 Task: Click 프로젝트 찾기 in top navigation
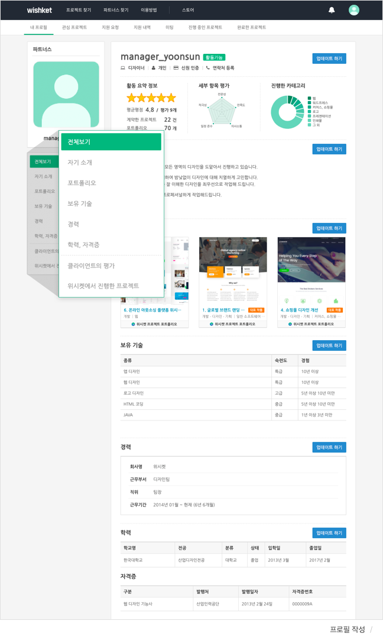[79, 10]
